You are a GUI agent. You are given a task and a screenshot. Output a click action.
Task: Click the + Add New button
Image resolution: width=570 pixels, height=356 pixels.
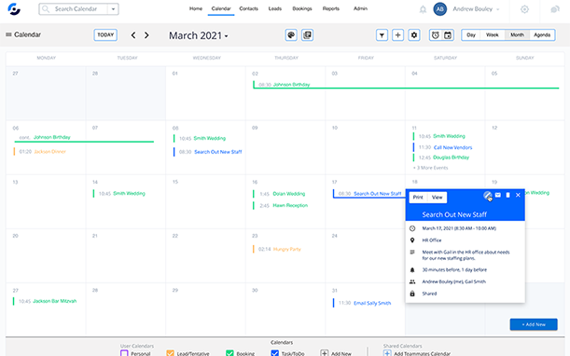pyautogui.click(x=534, y=324)
